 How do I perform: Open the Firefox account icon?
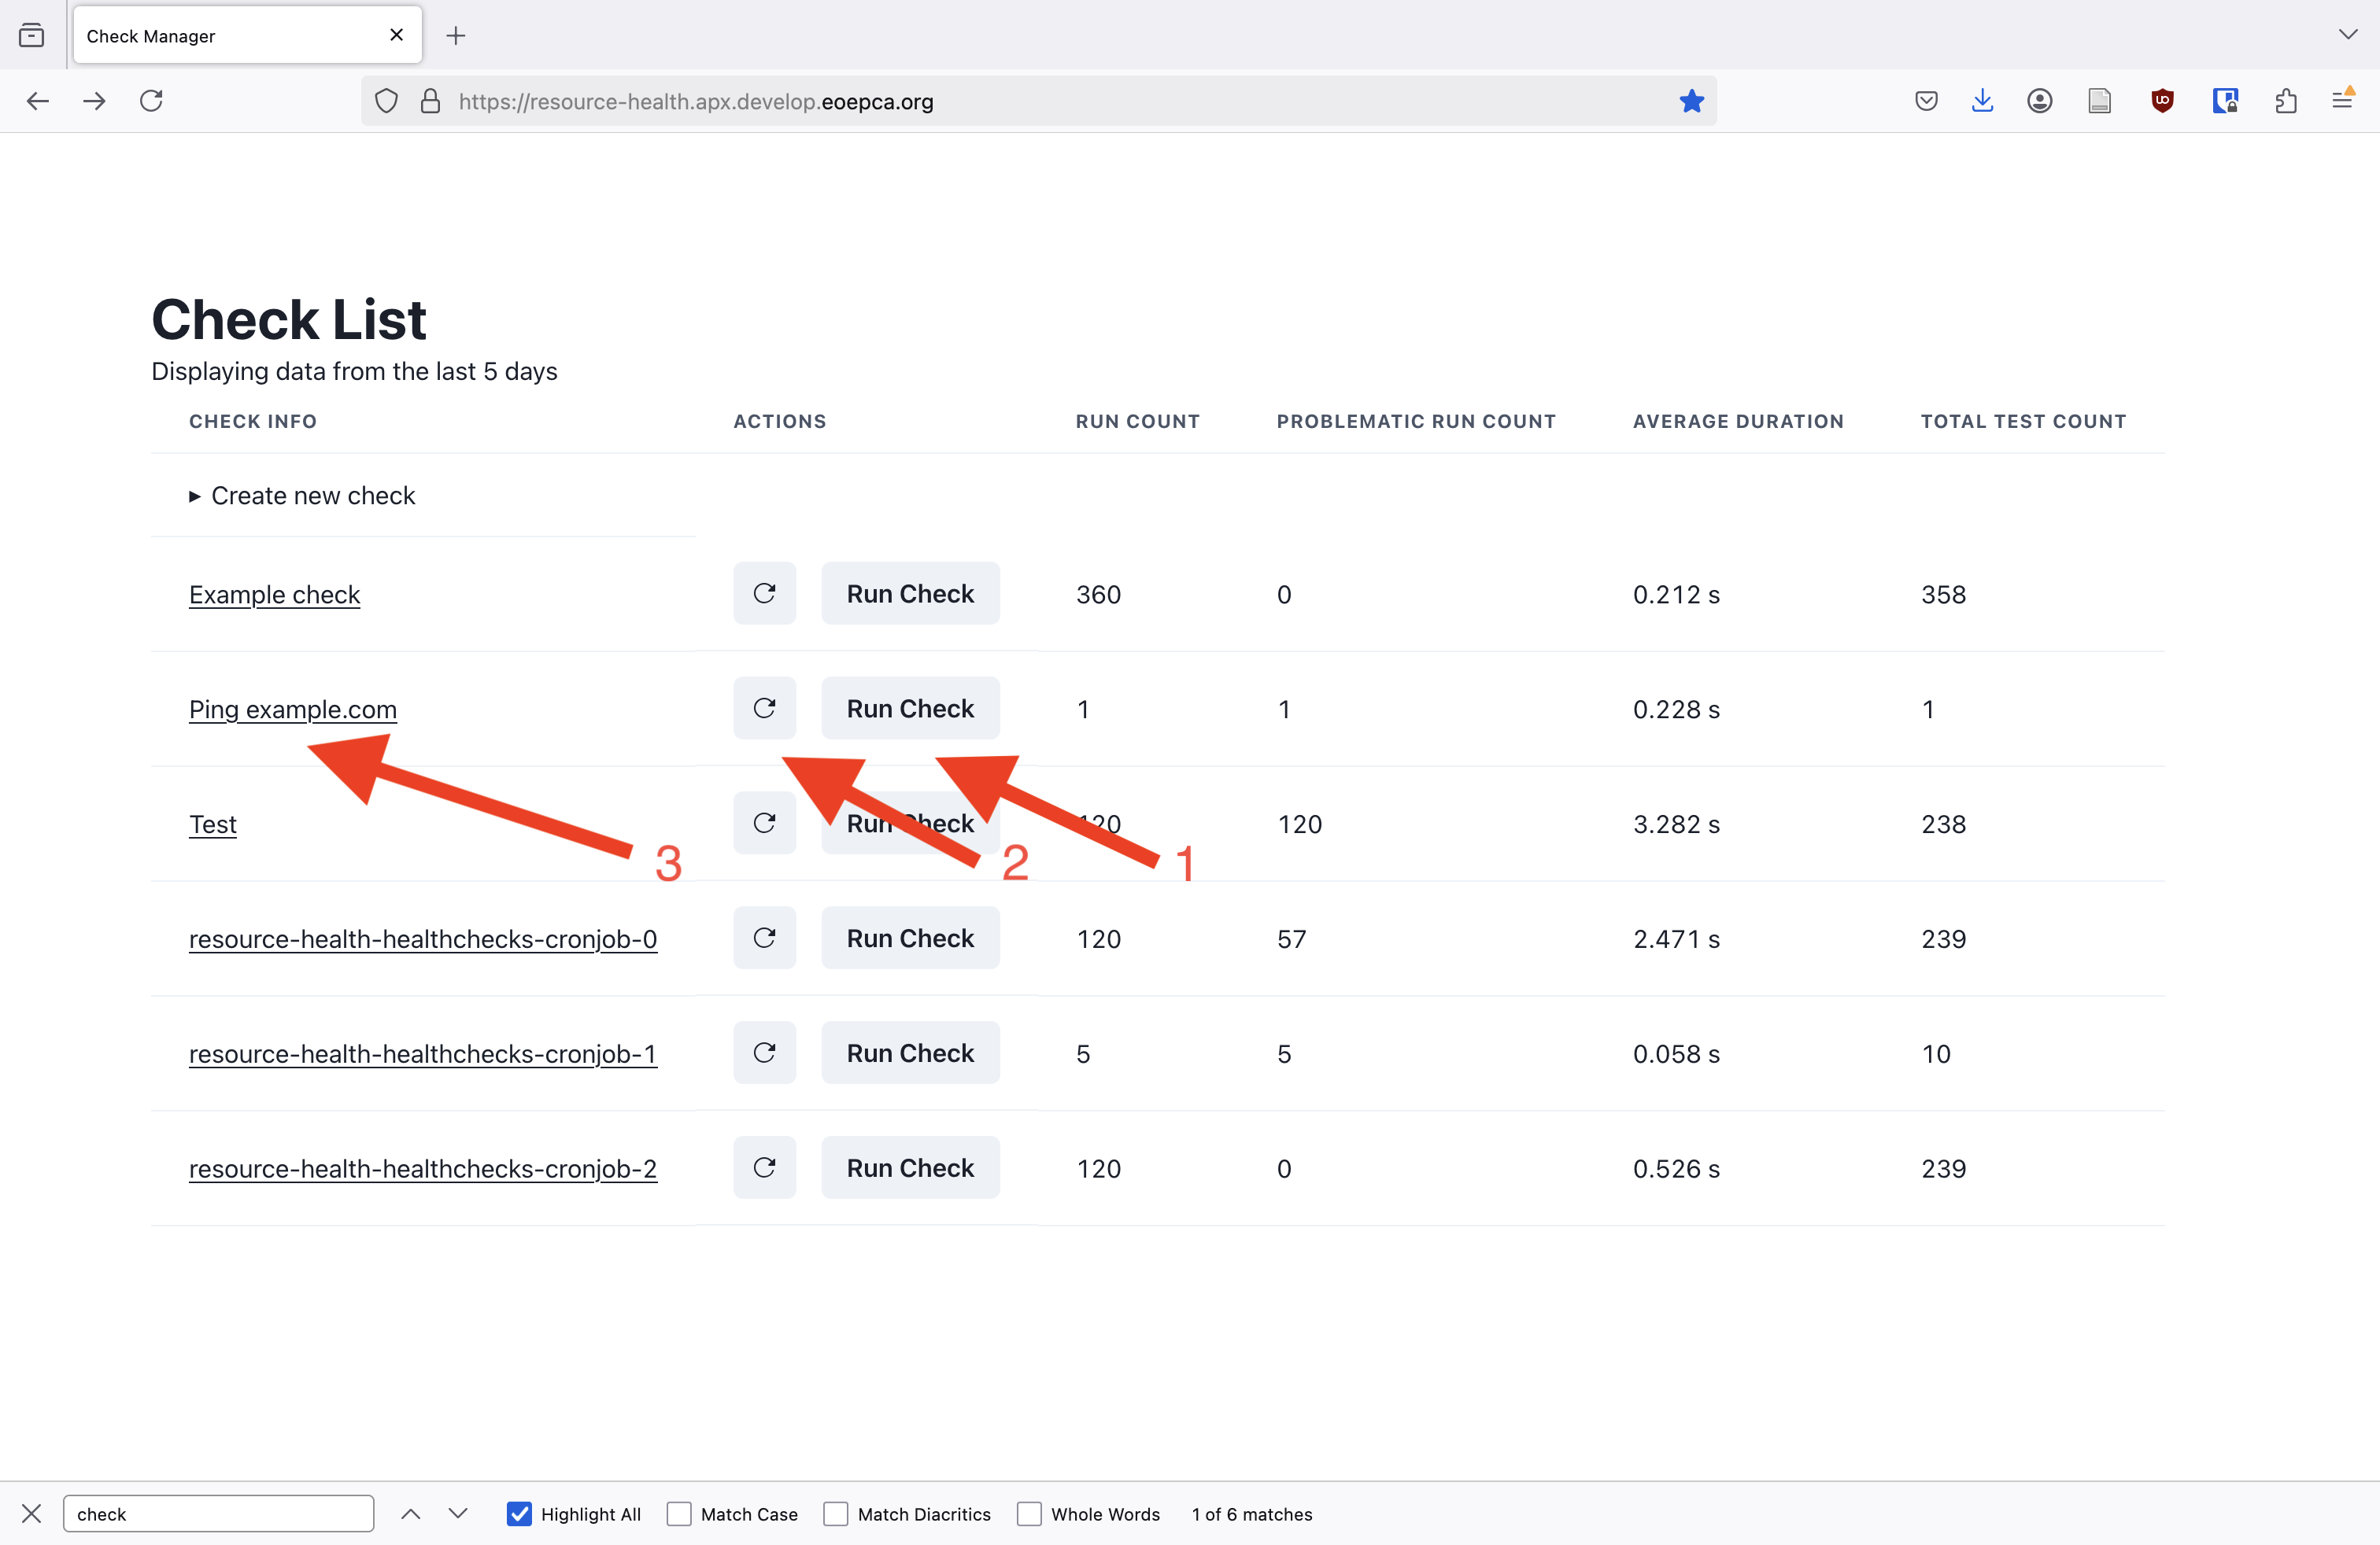2040,101
